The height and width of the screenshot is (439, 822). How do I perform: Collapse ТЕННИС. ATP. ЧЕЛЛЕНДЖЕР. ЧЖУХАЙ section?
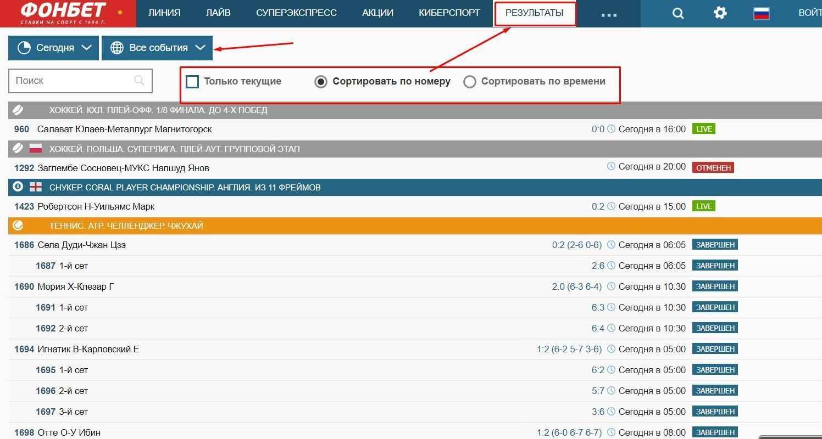tap(415, 226)
